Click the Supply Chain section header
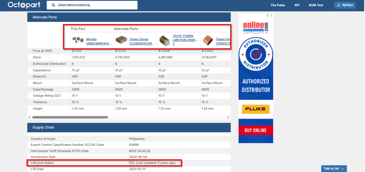365x172 pixels. 129,127
